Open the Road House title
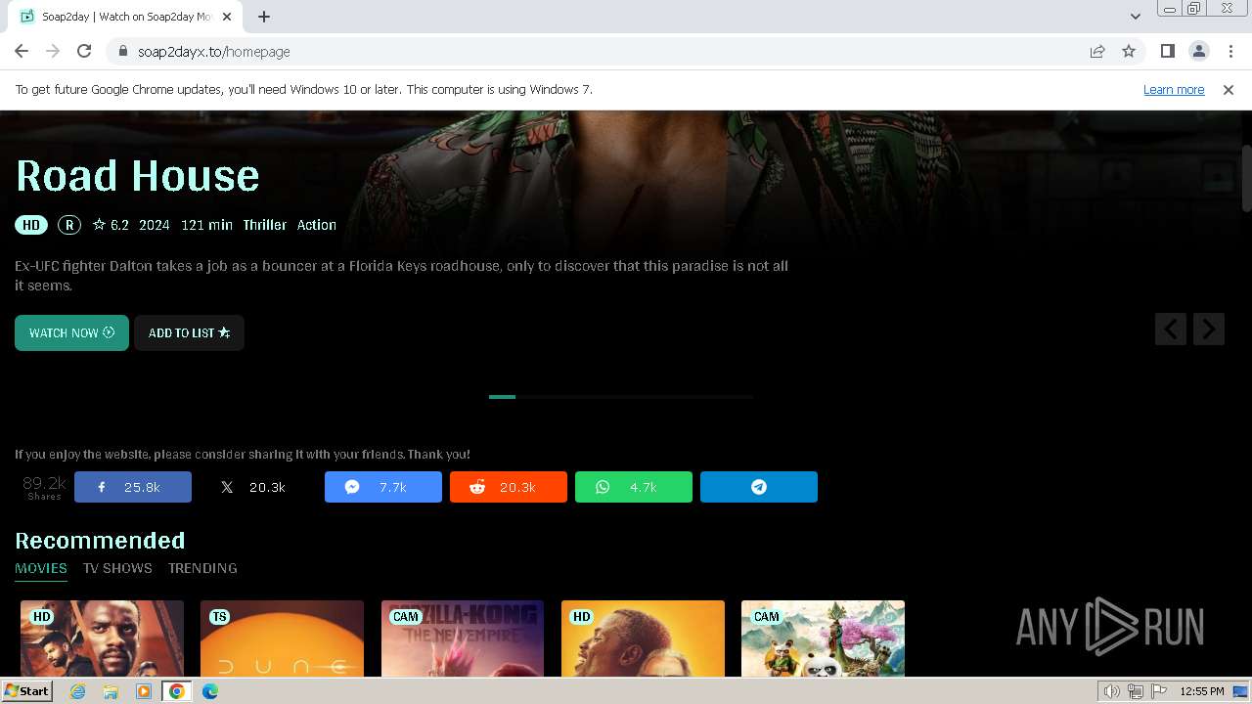Image resolution: width=1252 pixels, height=704 pixels. point(138,176)
